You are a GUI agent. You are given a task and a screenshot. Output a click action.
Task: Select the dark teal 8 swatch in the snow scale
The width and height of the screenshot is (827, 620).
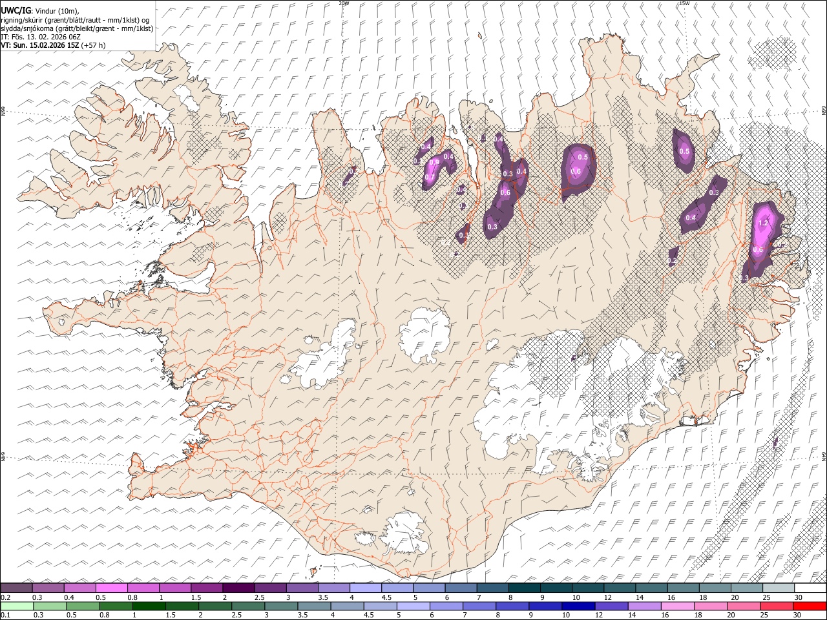pyautogui.click(x=524, y=588)
